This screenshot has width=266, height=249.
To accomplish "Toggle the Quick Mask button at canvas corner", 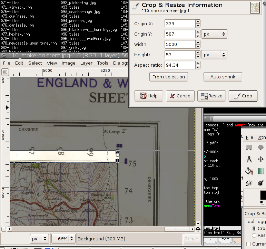I will pos(4,229).
